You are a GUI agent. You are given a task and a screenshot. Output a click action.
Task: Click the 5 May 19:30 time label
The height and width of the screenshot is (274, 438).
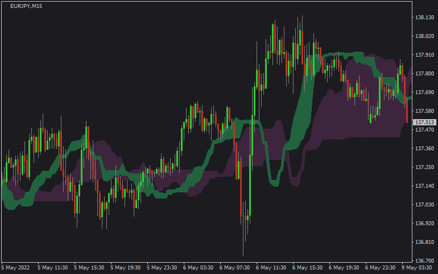[125, 268]
